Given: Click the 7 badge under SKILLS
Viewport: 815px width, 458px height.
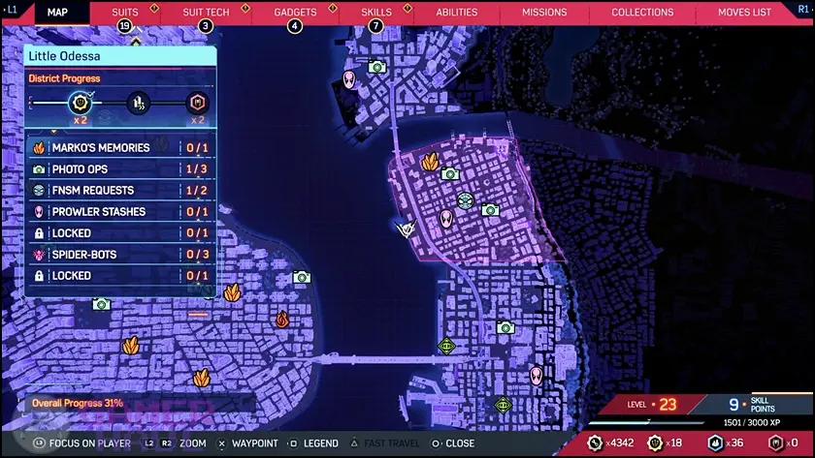Looking at the screenshot, I should [x=375, y=26].
